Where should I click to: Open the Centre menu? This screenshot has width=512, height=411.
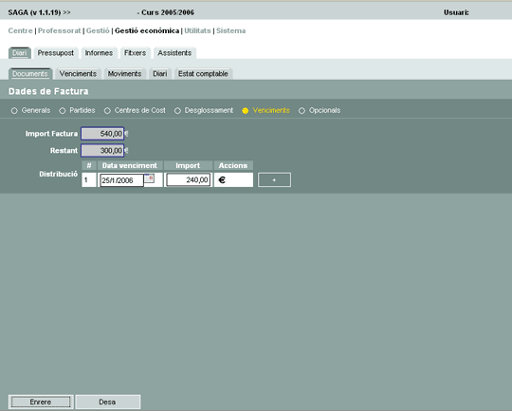20,30
